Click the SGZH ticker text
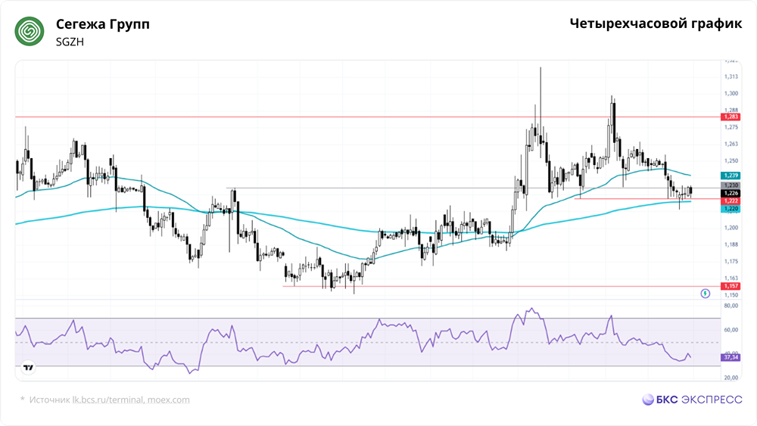The image size is (757, 426). coord(70,42)
